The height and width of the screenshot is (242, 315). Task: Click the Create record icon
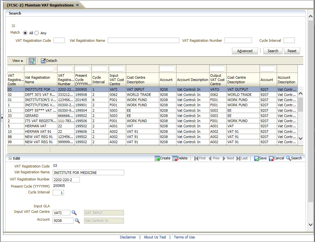[x=157, y=158]
